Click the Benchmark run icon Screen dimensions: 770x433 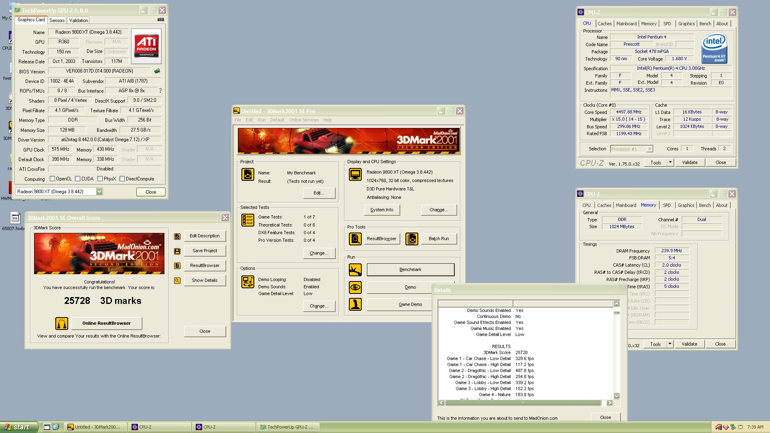pos(355,270)
